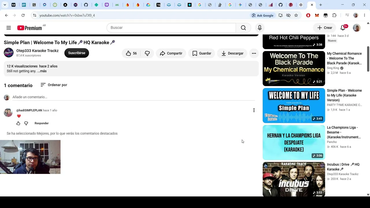Screen dimensions: 370x208
Task: Bookmark this page with the star
Action: (296, 15)
